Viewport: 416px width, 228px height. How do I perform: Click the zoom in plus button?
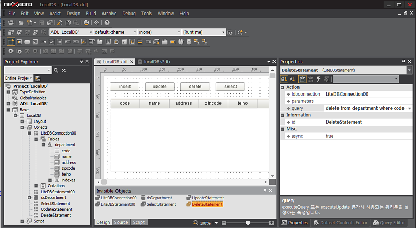(271, 223)
